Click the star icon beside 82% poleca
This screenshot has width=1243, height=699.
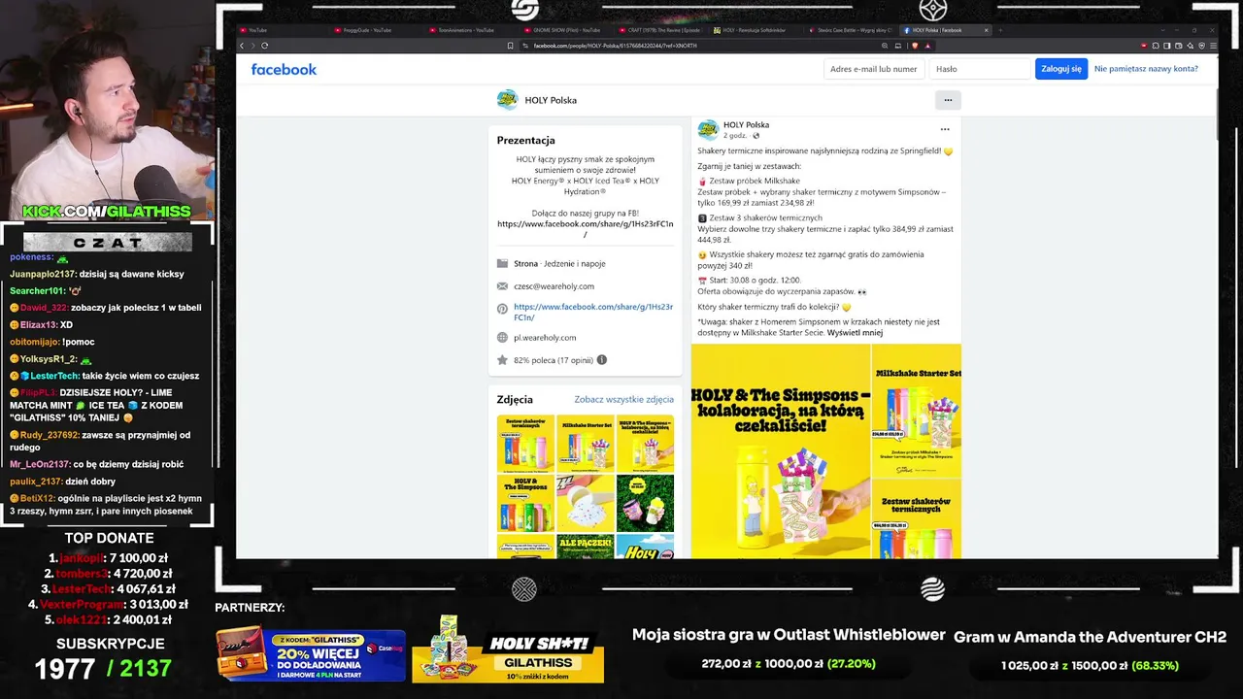click(502, 360)
